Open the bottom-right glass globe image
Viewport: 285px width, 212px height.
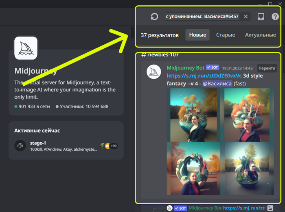click(x=247, y=169)
